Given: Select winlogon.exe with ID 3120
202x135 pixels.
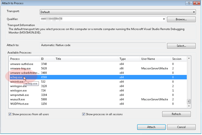Looking at the screenshot, I should [98, 86].
